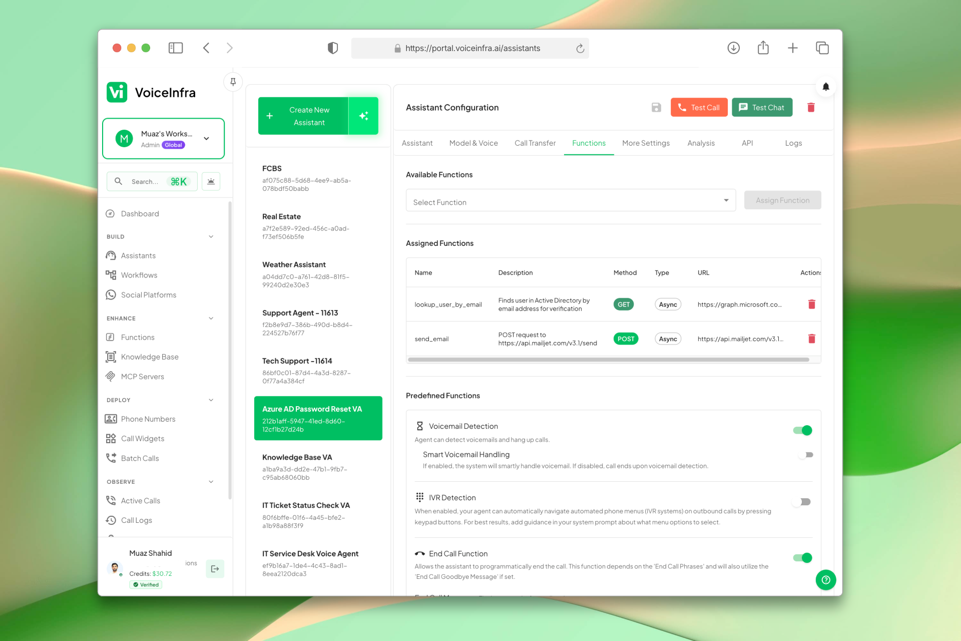Switch to the Call Transfer tab

(535, 143)
